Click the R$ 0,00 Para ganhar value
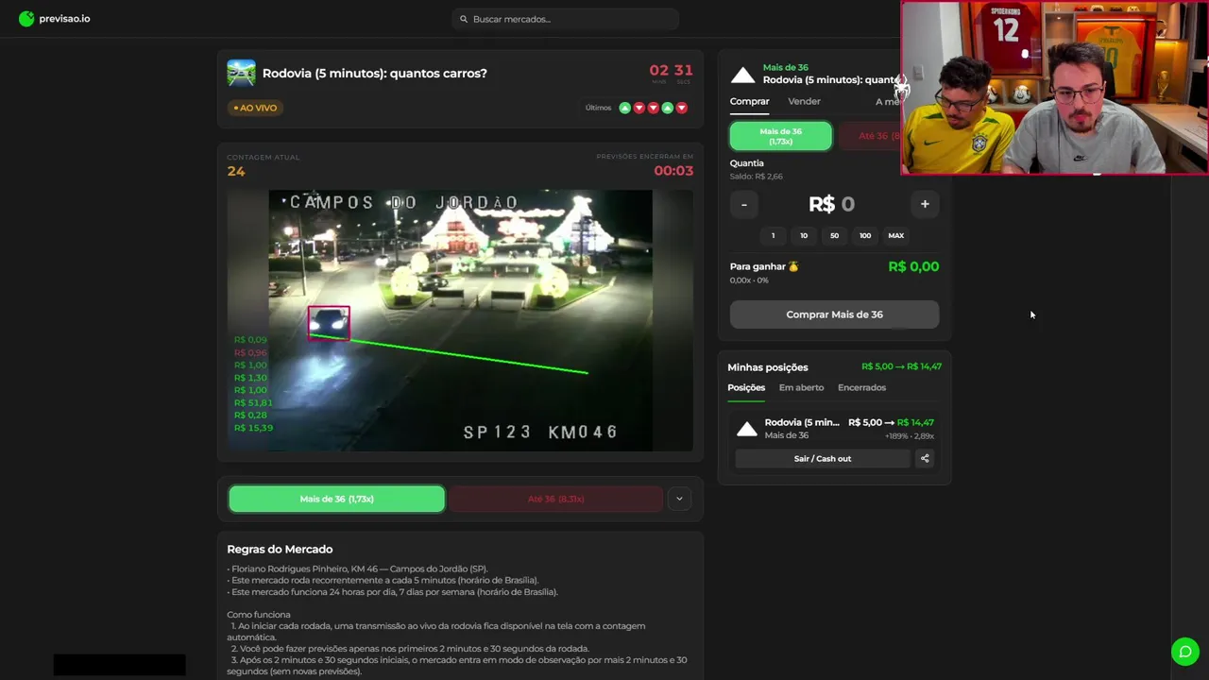 (913, 266)
